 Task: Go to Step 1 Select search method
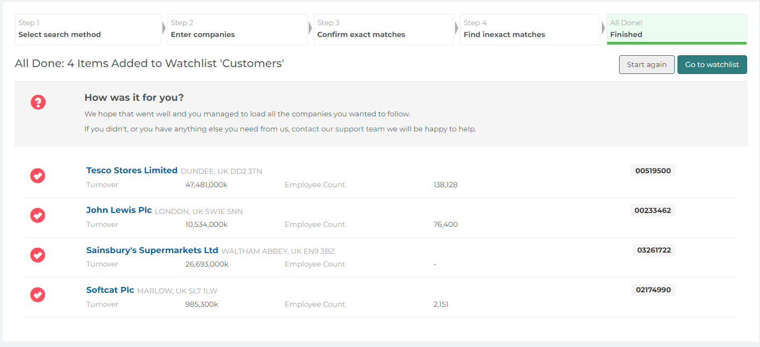tap(88, 29)
